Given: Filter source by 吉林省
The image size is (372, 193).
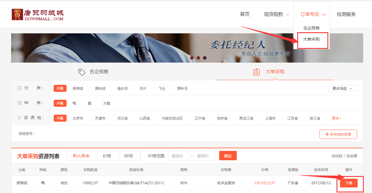Looking at the screenshot, I should click(222, 118).
